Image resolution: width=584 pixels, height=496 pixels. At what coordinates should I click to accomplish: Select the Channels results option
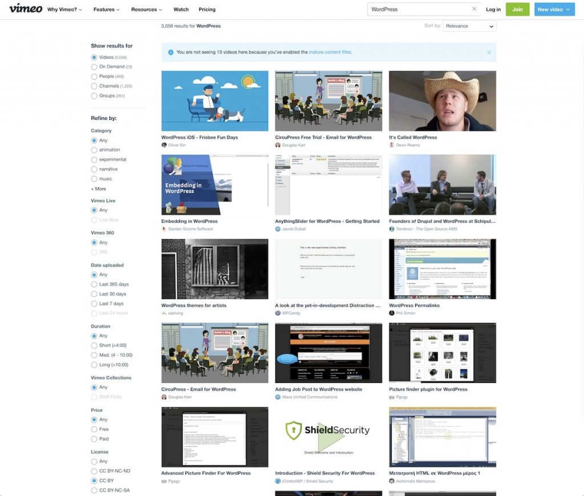(94, 86)
